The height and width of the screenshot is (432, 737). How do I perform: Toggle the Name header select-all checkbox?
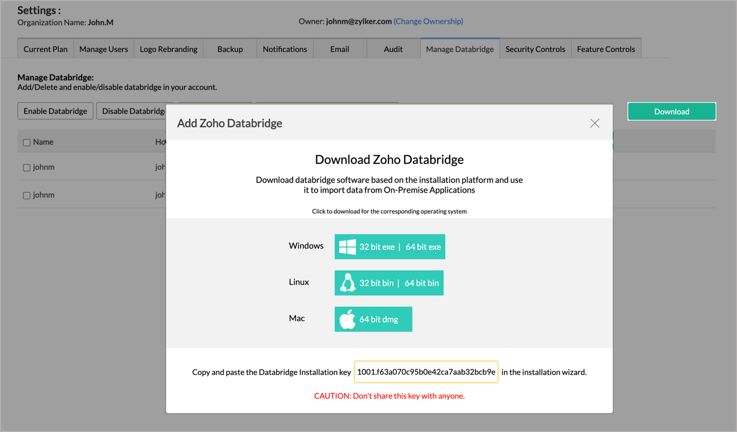point(26,142)
